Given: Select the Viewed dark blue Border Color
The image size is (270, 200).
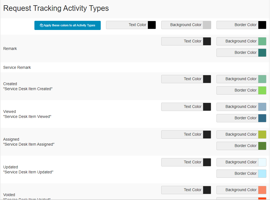Looking at the screenshot, I should (x=262, y=118).
